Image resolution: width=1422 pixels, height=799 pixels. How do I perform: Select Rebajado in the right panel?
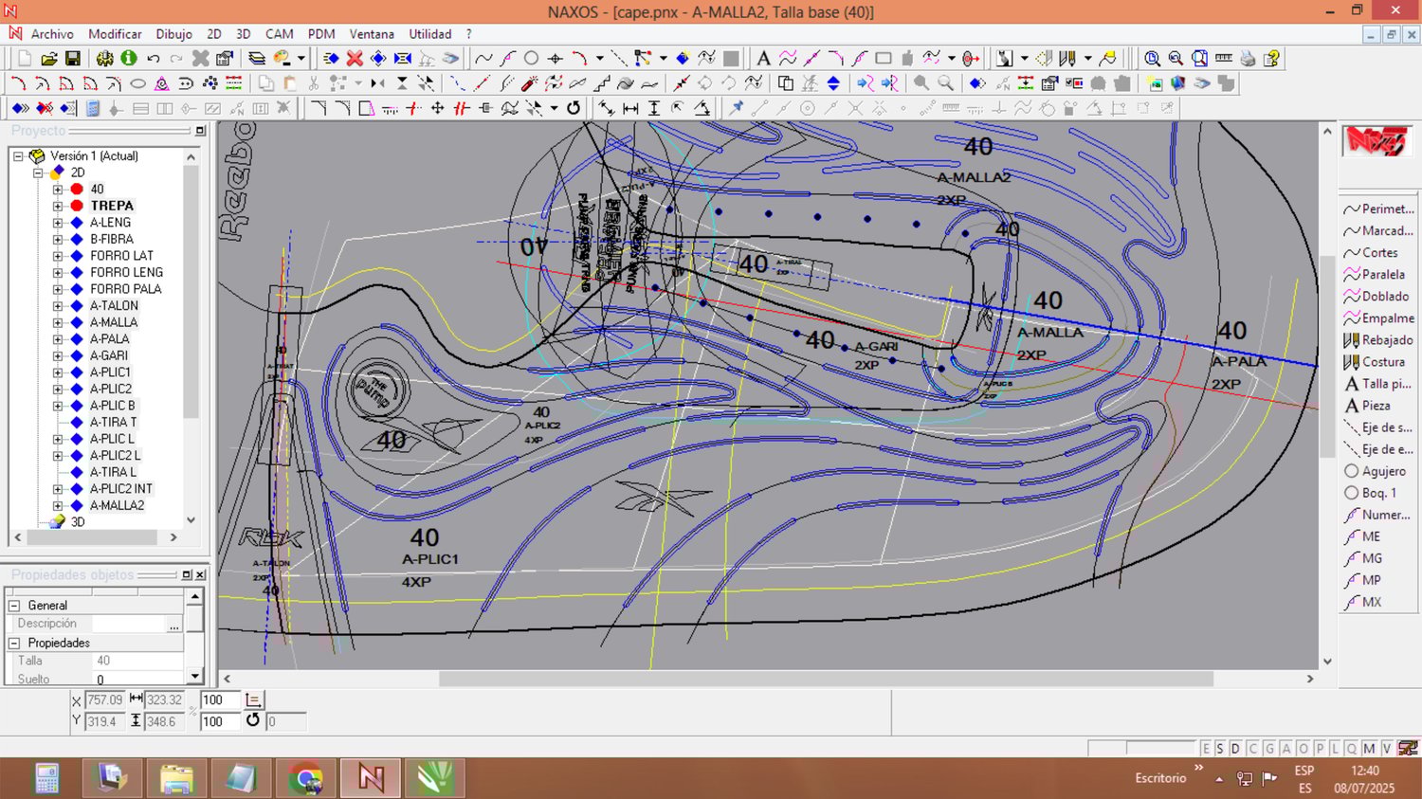[1379, 340]
